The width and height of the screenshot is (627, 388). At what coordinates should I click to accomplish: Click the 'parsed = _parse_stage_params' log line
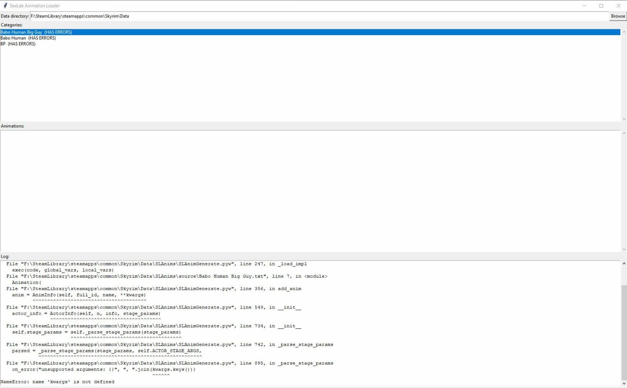107,351
